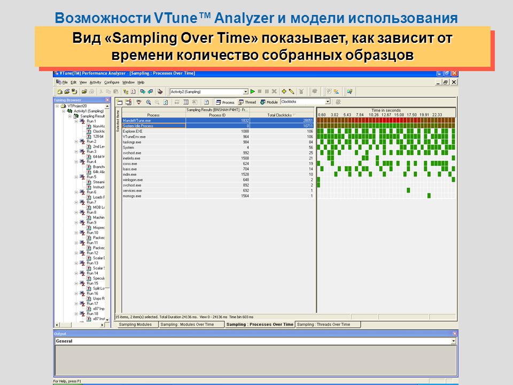The image size is (513, 385).
Task: Toggle the Process view button
Action: tap(225, 102)
